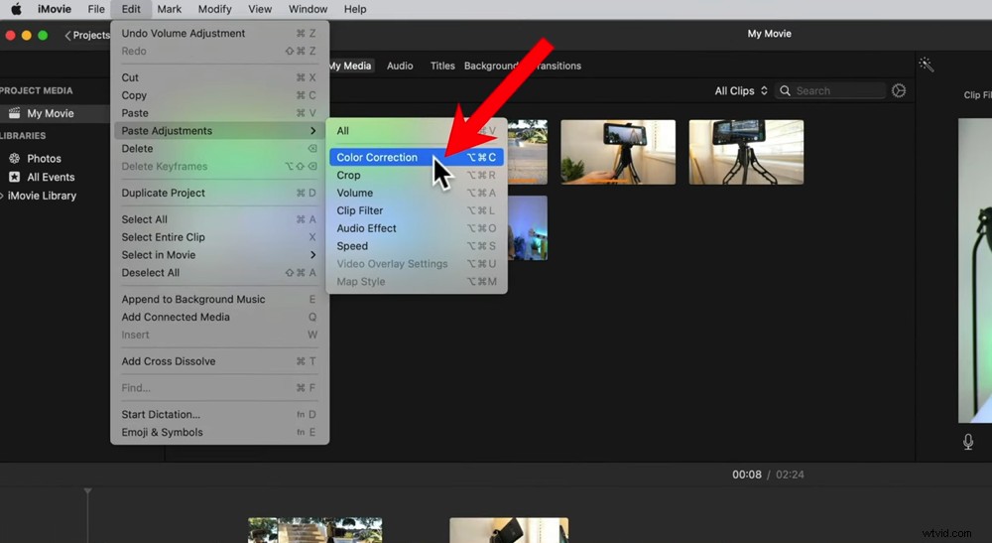Expand the Paste Adjustments submenu arrow
This screenshot has width=992, height=543.
point(313,130)
